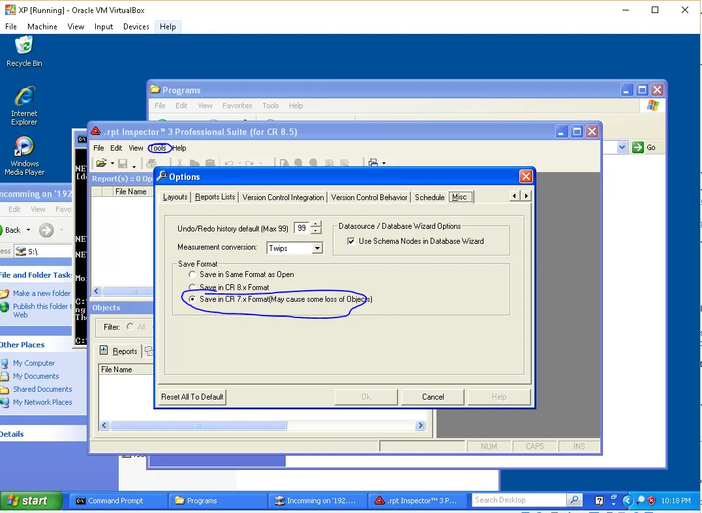Click the Reports tab icon in Objects panel

coord(104,351)
